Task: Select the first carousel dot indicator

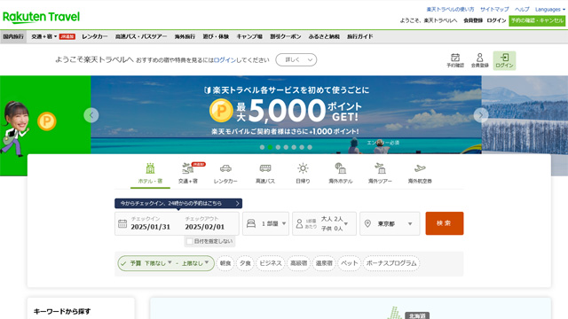Action: pos(262,147)
